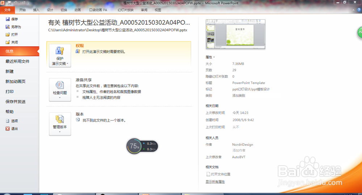
Task: Click the Open File Location link
Action: pos(221,174)
